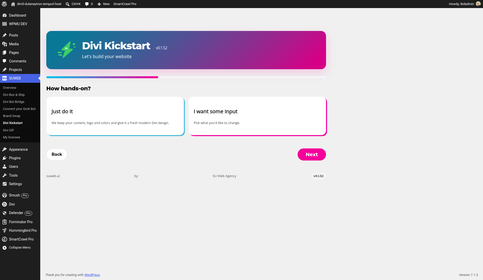483x280 pixels.
Task: Click the Divi Kickstart lightning bolt logo
Action: coord(66,50)
